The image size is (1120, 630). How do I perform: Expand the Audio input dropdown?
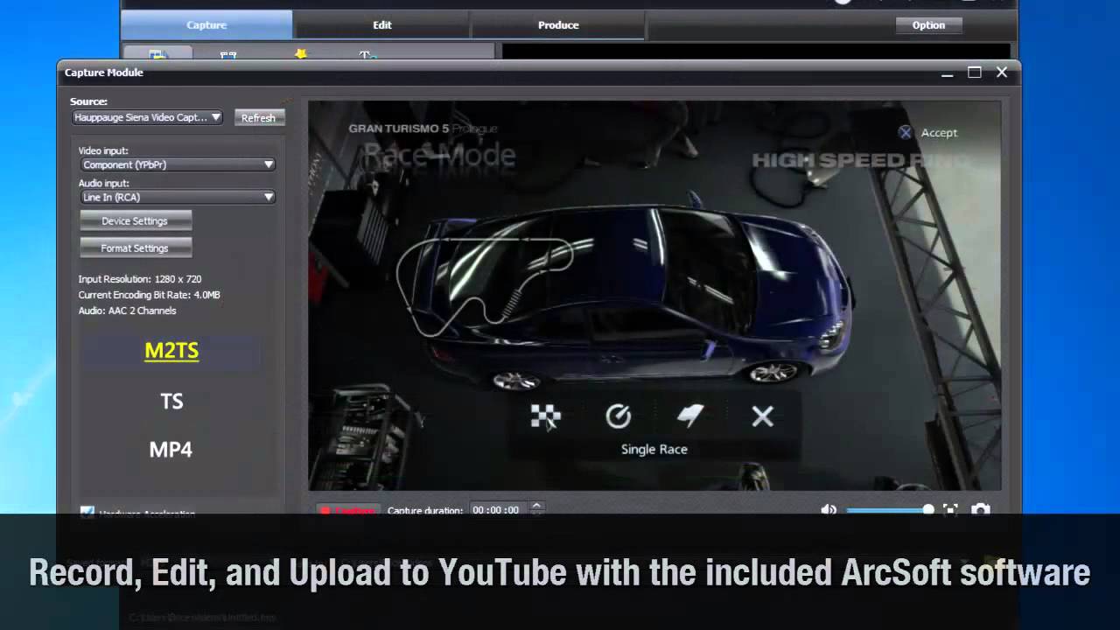pyautogui.click(x=177, y=197)
